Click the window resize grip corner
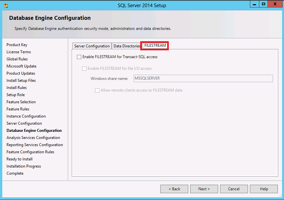284x200 pixels. click(x=280, y=196)
